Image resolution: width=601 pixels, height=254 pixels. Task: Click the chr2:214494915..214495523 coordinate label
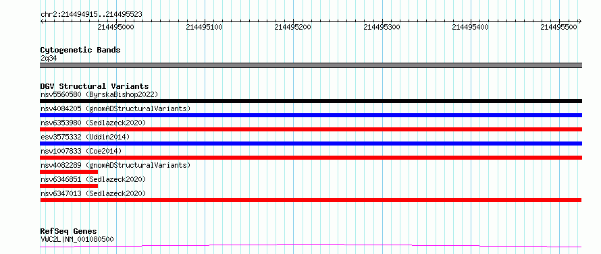[91, 15]
